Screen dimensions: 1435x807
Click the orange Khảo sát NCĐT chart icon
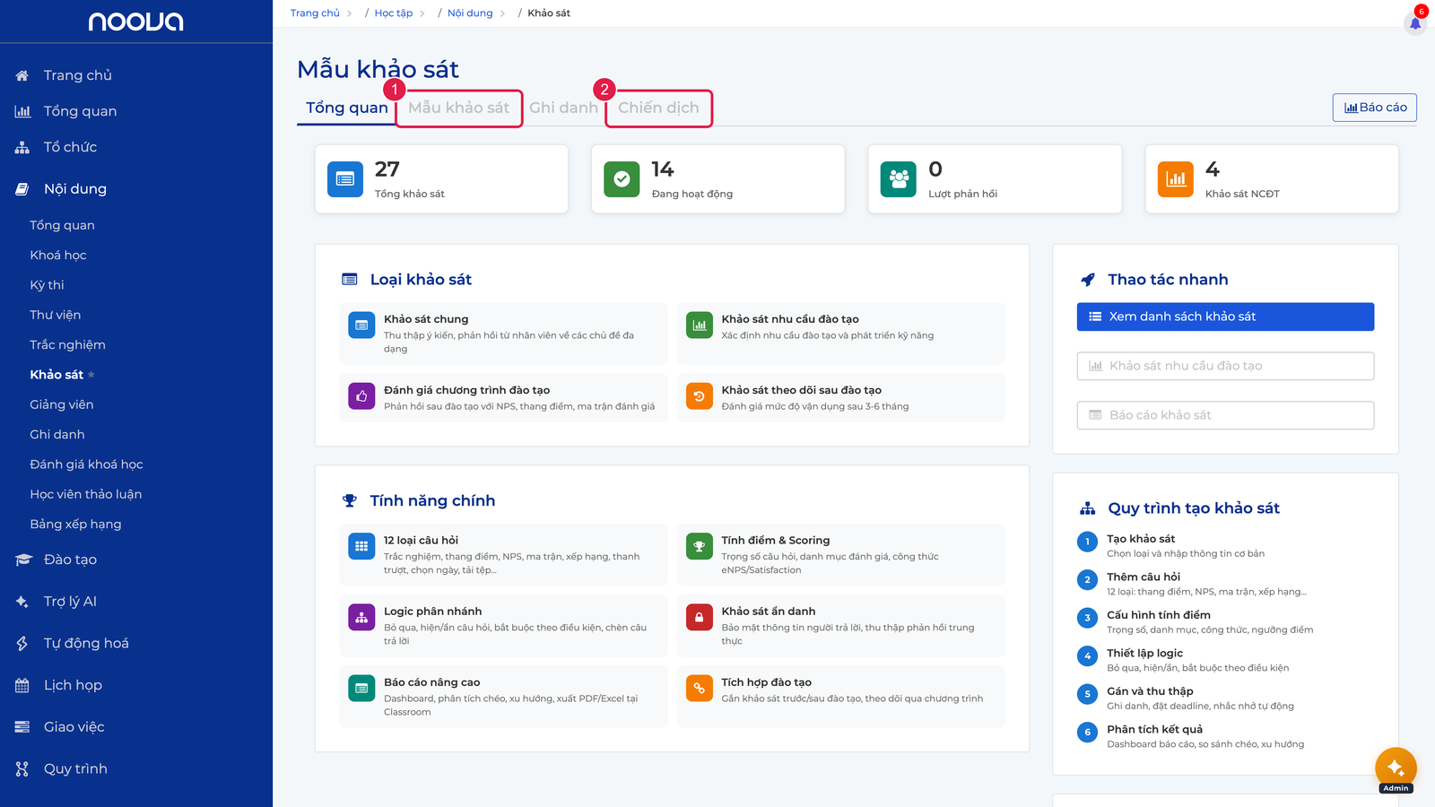[x=1176, y=179]
